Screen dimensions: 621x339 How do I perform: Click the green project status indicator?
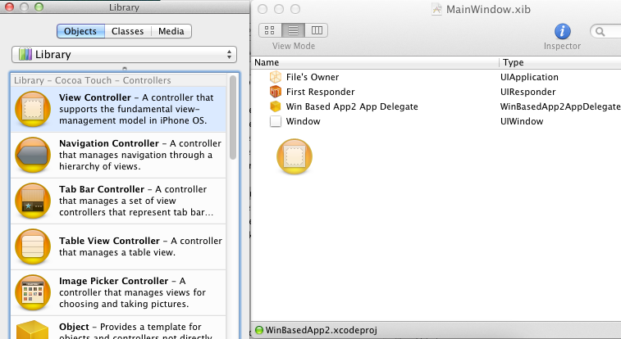pos(259,330)
